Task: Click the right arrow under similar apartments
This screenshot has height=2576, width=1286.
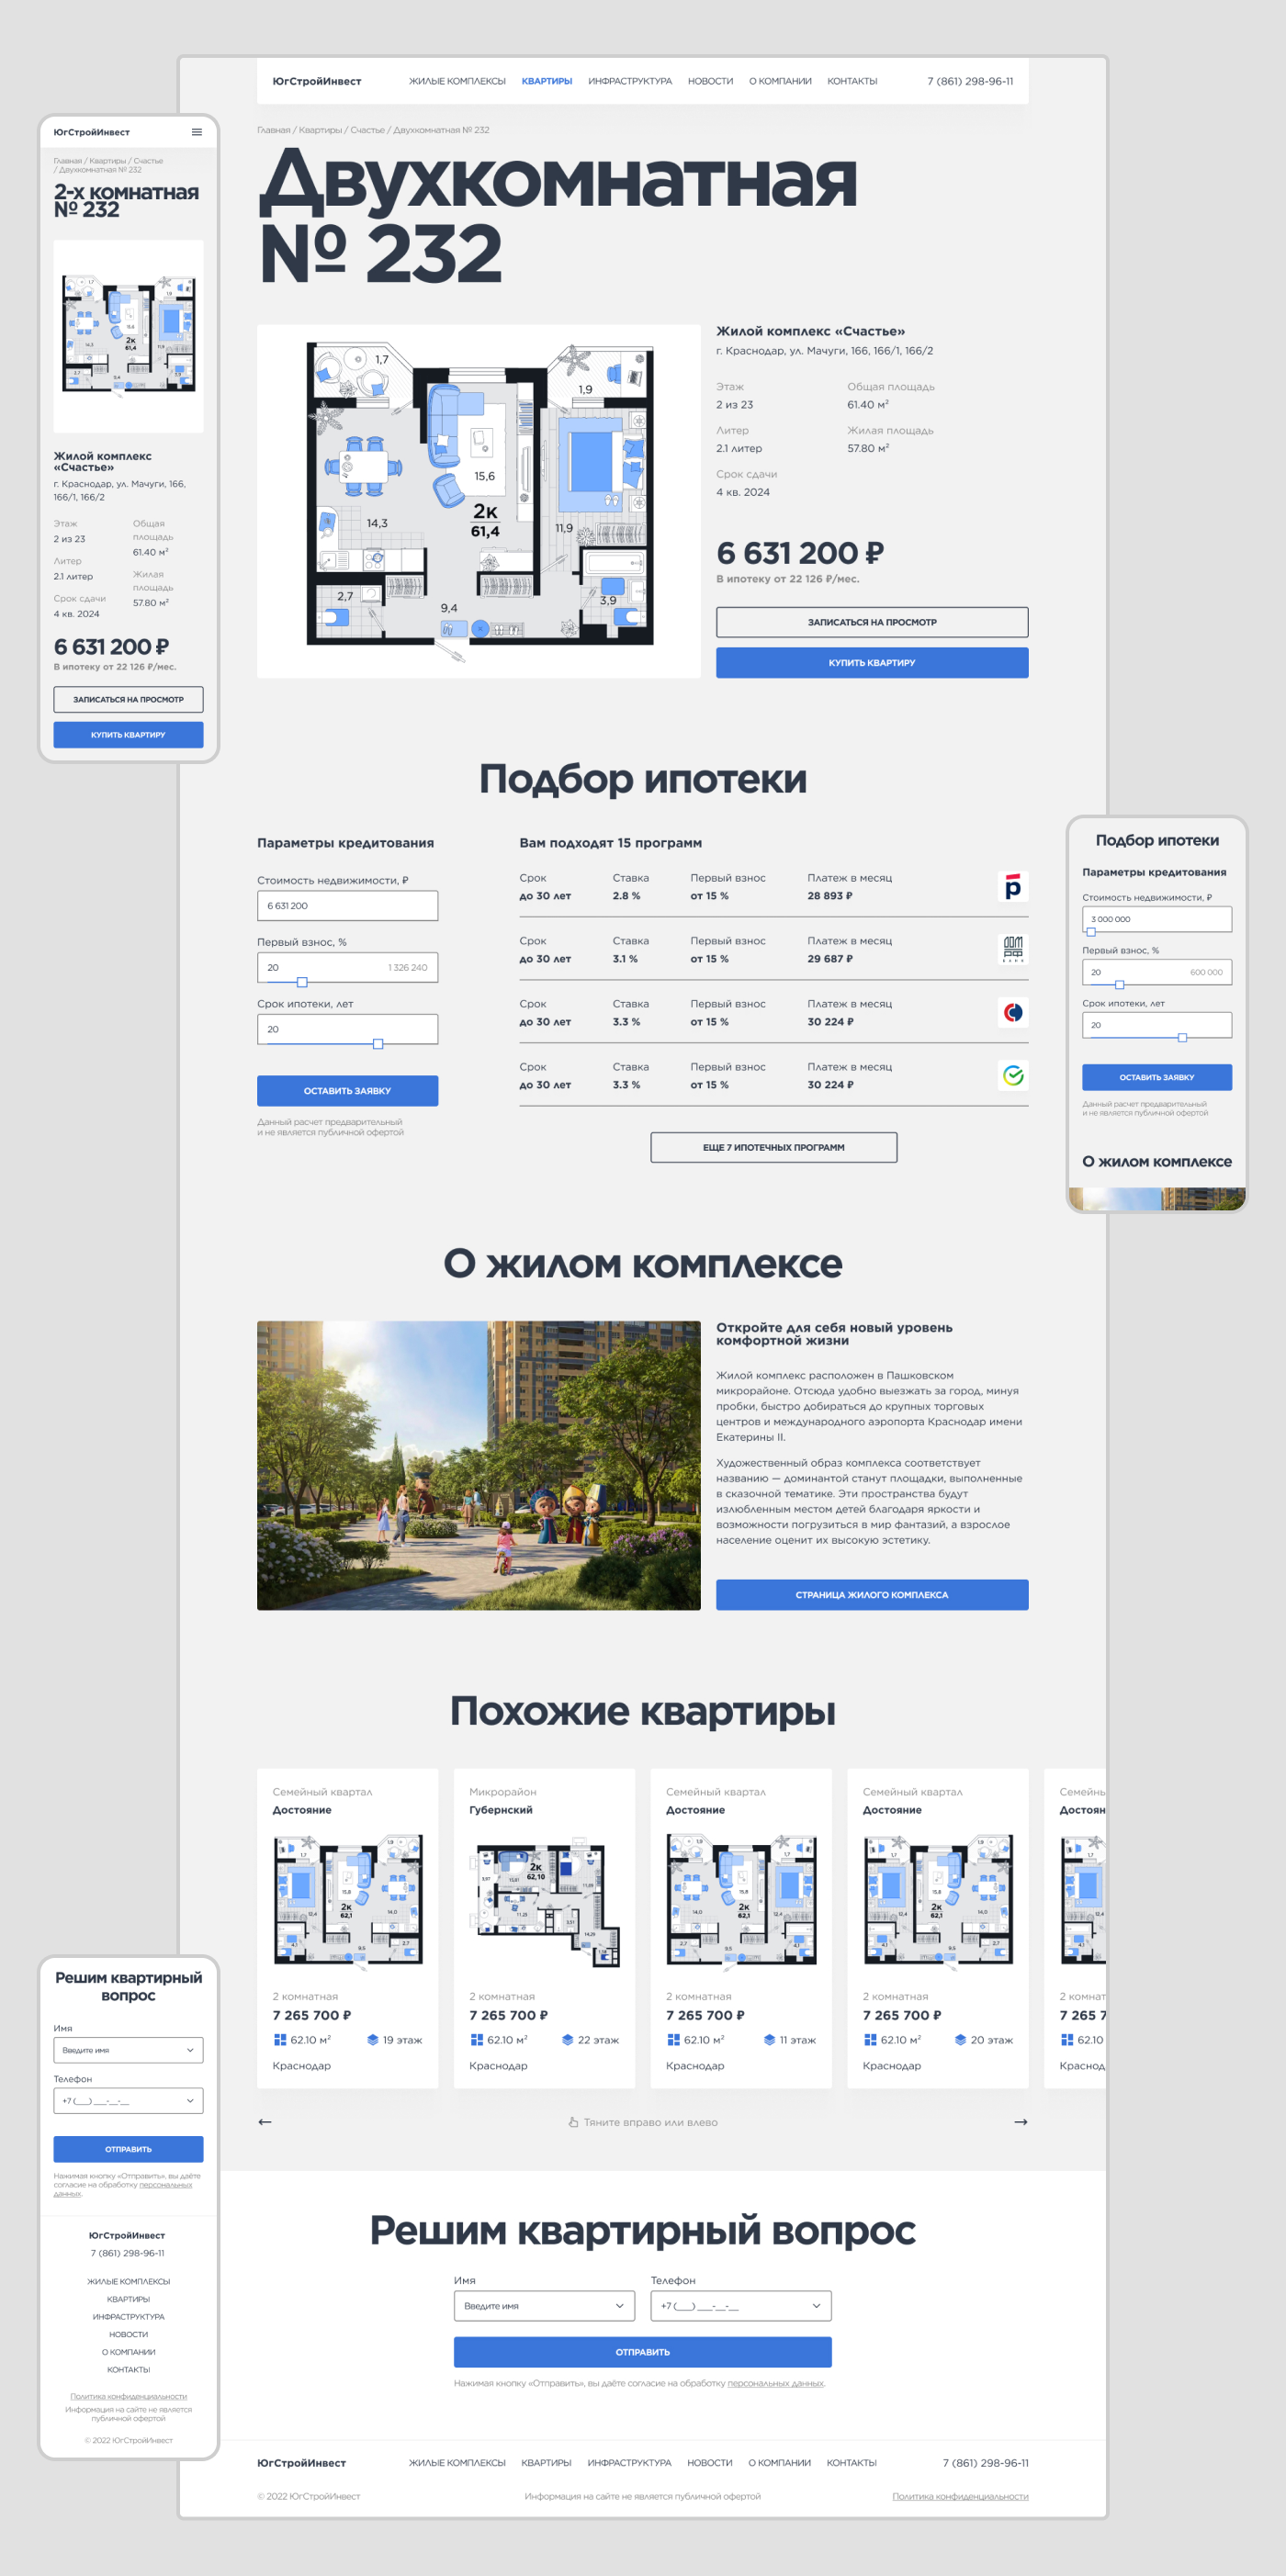Action: (1020, 2122)
